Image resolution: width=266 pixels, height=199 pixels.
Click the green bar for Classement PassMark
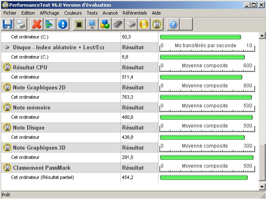tap(204, 177)
